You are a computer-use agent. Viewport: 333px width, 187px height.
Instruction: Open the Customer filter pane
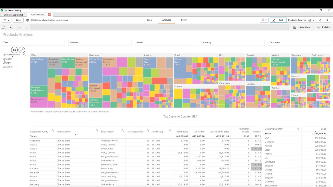300,43
